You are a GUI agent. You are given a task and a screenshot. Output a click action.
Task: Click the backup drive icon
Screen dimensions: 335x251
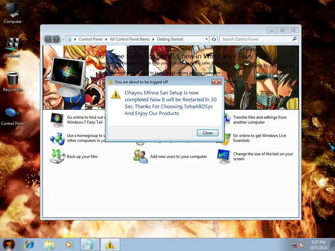click(x=57, y=157)
